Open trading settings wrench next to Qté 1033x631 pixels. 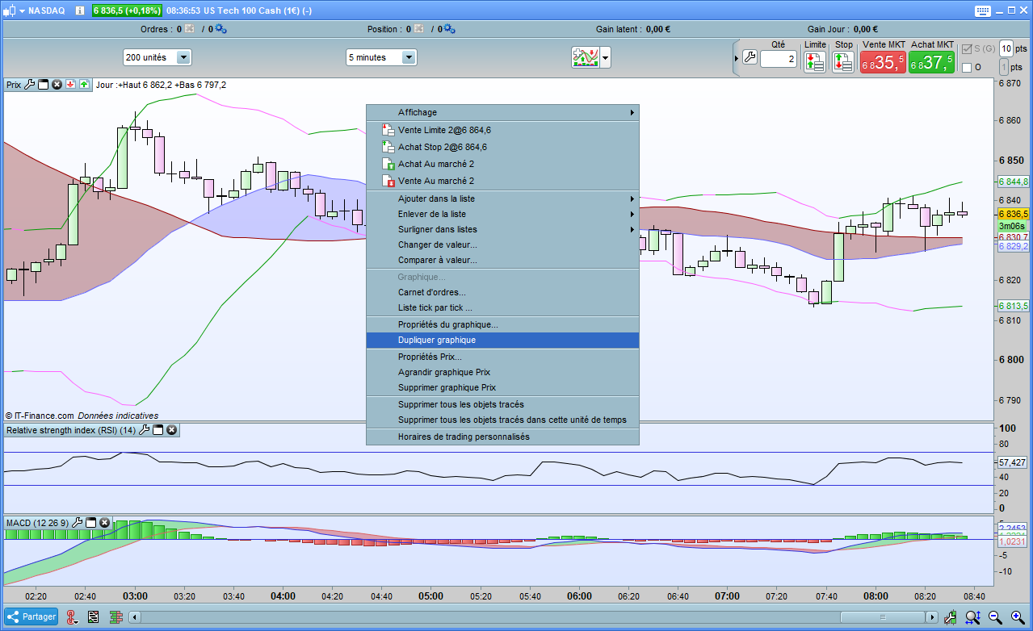pyautogui.click(x=750, y=58)
